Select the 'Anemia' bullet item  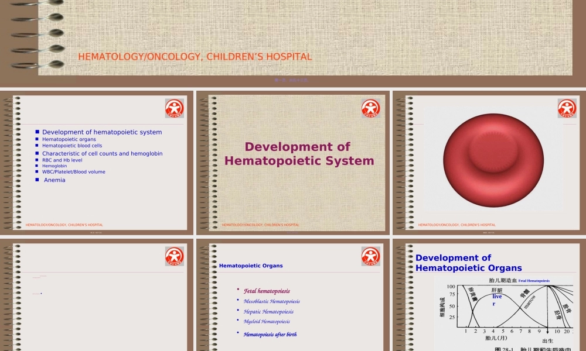click(54, 180)
